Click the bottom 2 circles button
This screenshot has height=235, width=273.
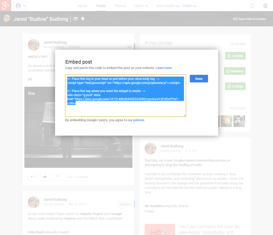(235, 86)
